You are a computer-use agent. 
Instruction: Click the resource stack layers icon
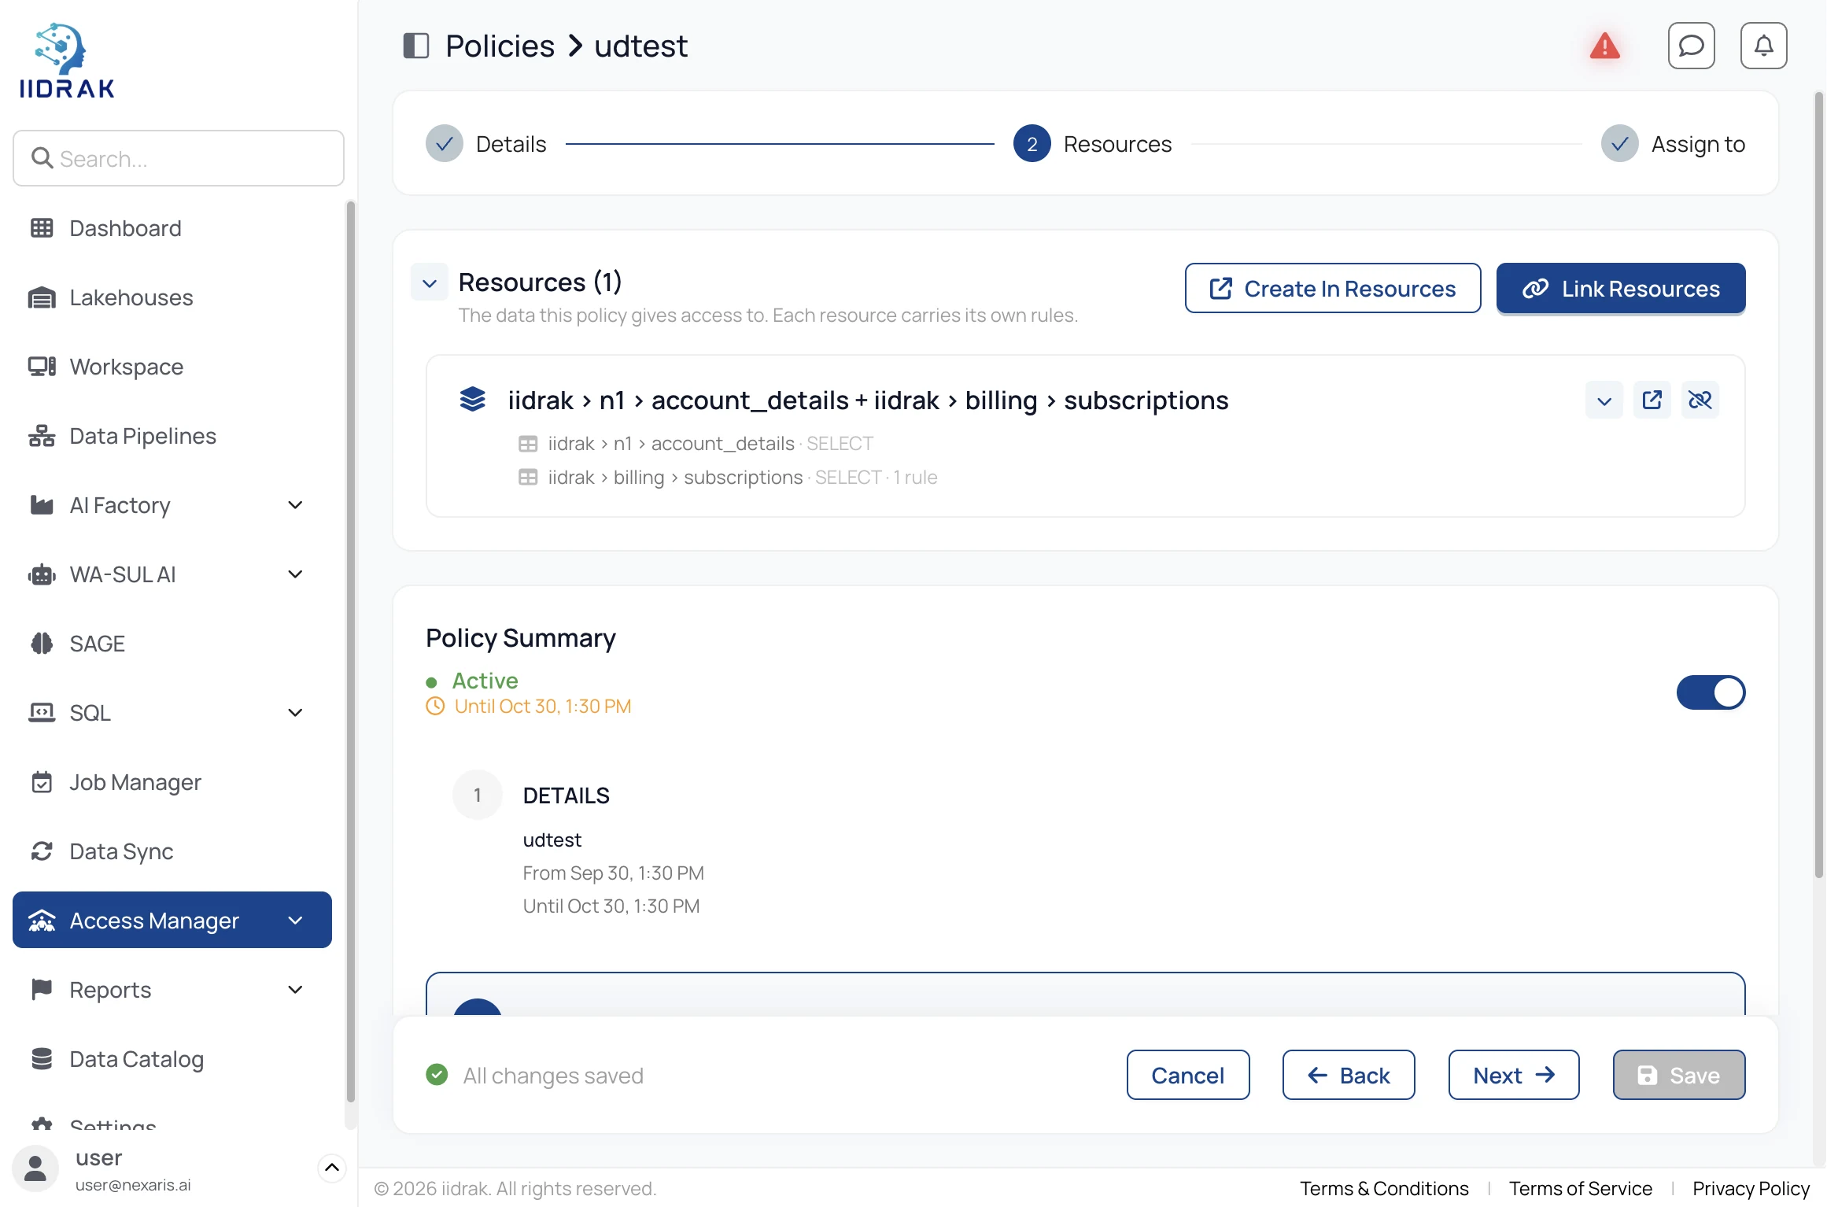point(472,400)
